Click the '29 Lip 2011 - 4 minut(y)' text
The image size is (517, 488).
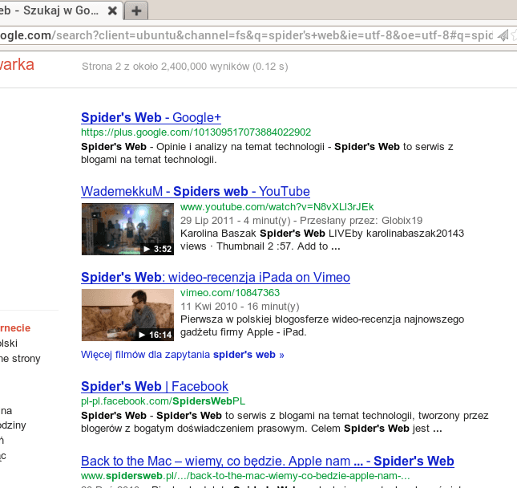coord(236,221)
